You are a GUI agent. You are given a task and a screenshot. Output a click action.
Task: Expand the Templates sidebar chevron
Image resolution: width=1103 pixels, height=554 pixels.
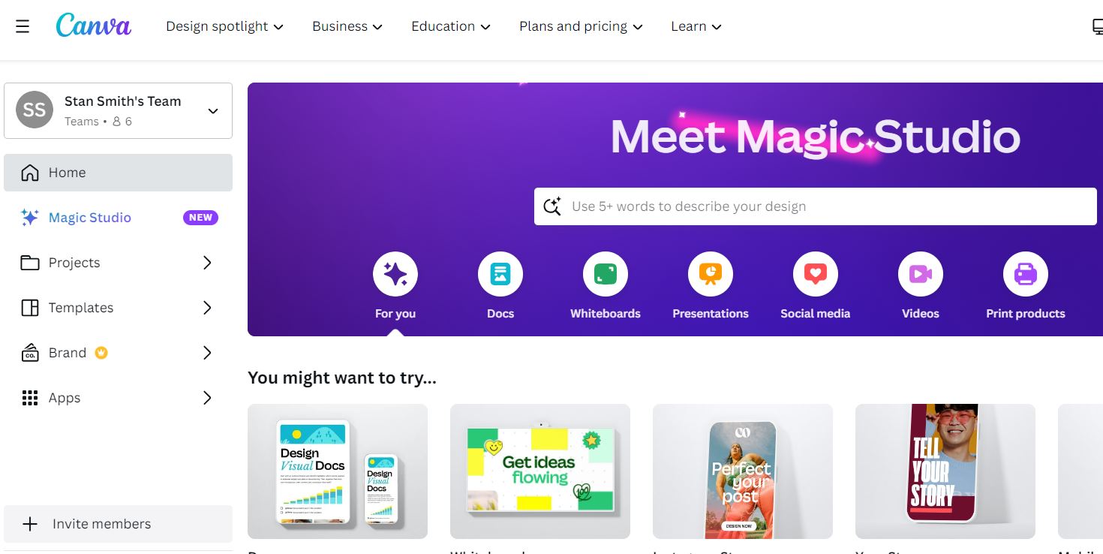[x=208, y=308]
